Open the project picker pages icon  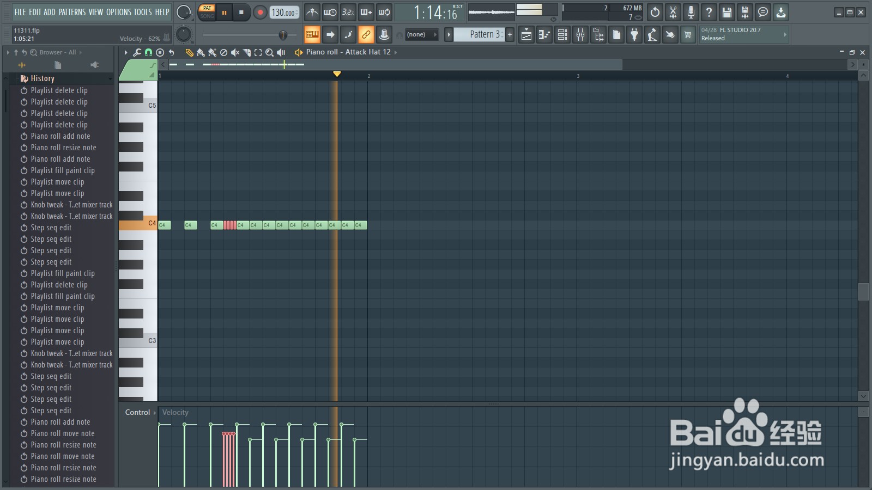(616, 35)
